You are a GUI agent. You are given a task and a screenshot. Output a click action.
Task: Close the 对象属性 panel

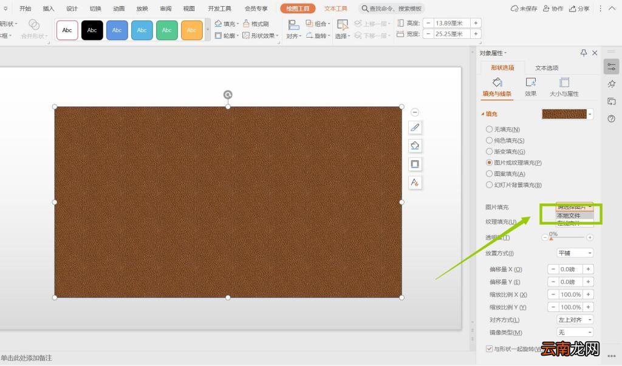(595, 53)
